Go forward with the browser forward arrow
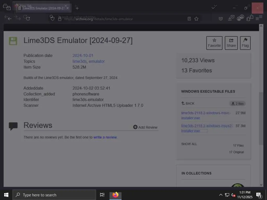 click(19, 19)
